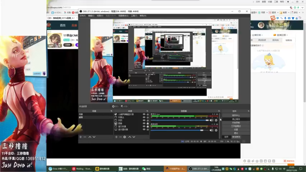Image resolution: width=306 pixels, height=172 pixels.
Task: Go to 首页 on Douyu navigation
Action: (63, 25)
